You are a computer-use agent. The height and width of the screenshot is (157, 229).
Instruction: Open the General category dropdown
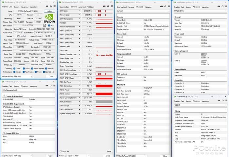point(143,11)
